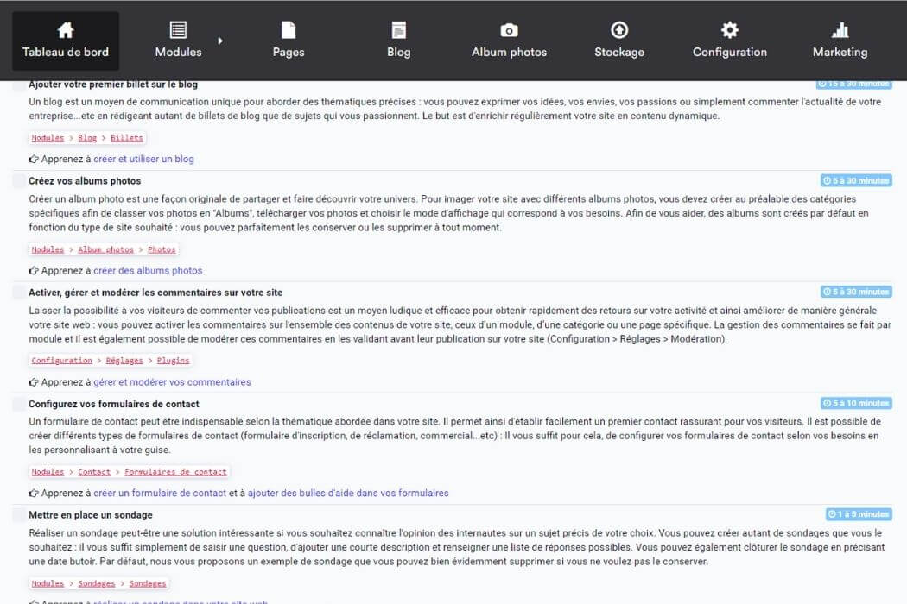Image resolution: width=907 pixels, height=604 pixels.
Task: Open the Billets breadcrumb link
Action: click(x=126, y=137)
